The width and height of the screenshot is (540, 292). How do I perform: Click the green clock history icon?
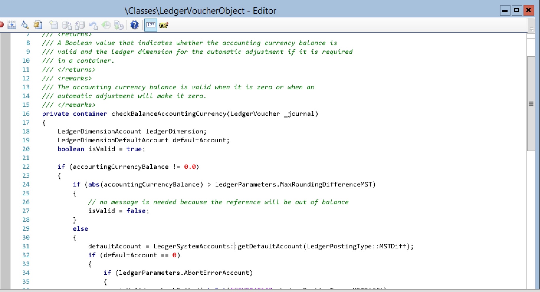(106, 25)
